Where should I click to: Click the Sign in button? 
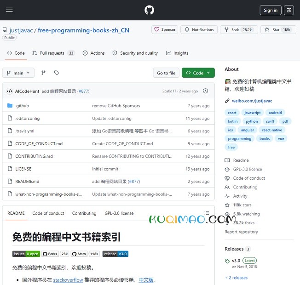[271, 10]
